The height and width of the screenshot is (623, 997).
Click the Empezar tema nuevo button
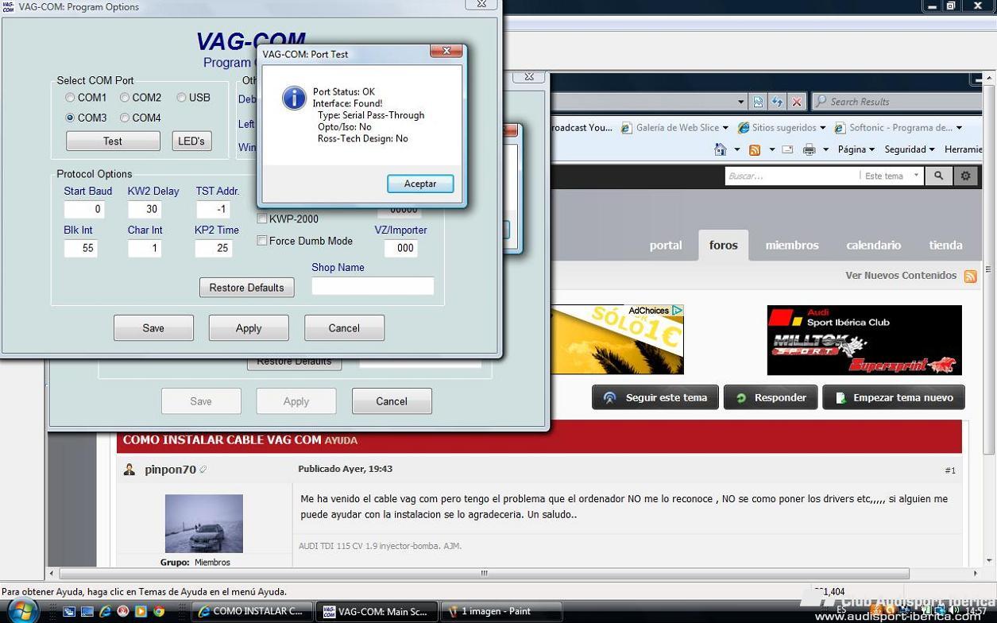tap(894, 398)
